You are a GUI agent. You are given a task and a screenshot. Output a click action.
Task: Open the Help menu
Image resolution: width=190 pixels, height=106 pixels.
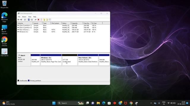35,17
